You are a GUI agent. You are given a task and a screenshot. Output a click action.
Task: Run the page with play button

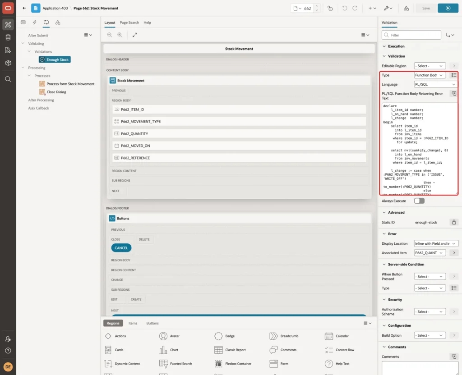tap(448, 8)
